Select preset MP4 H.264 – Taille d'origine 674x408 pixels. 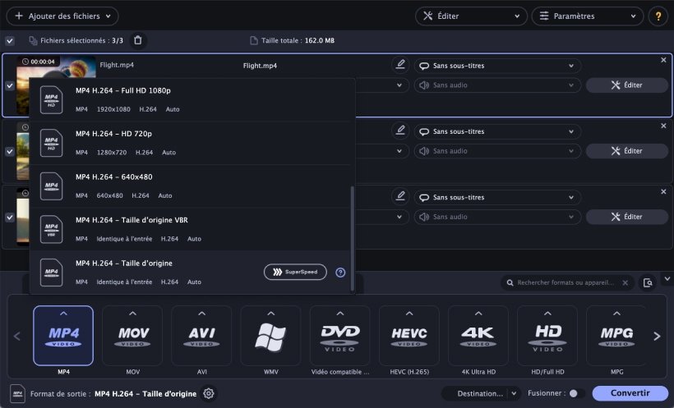(190, 273)
